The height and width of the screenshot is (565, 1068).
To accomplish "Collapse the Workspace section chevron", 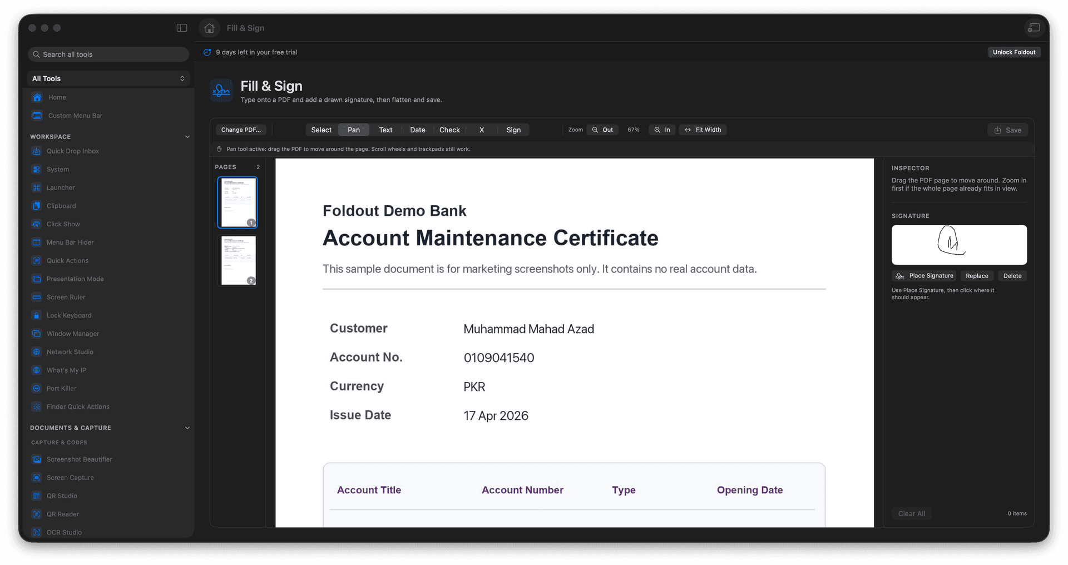I will [x=187, y=137].
